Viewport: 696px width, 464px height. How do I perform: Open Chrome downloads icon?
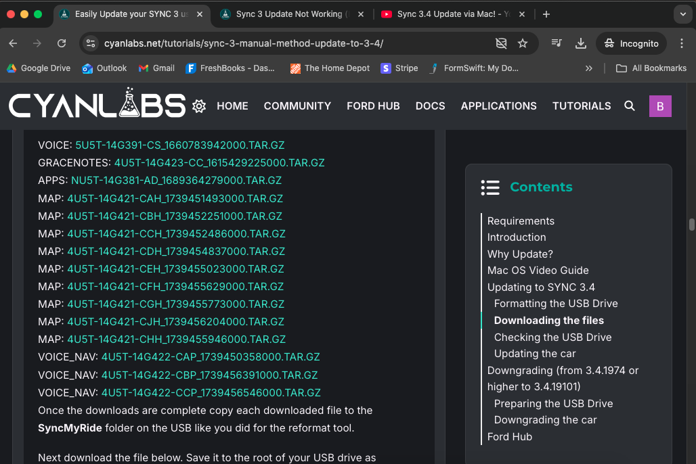click(580, 43)
